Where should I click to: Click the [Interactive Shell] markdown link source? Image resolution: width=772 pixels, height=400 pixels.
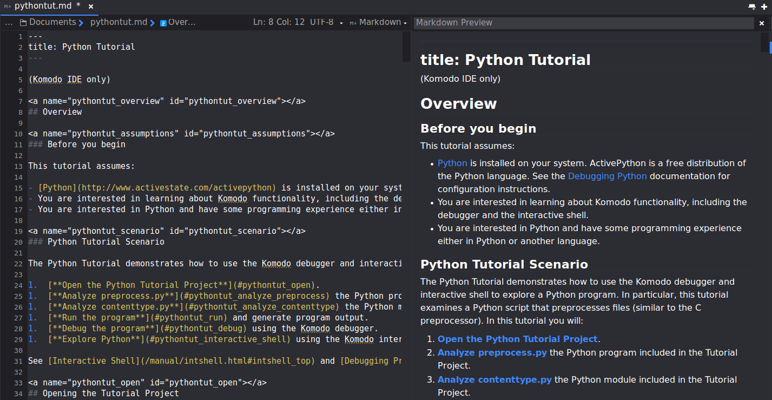click(x=181, y=360)
